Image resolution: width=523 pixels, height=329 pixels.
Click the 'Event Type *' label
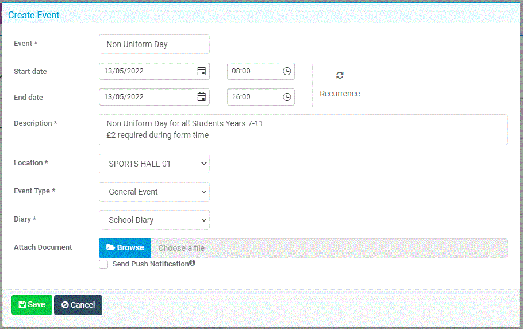coord(34,191)
